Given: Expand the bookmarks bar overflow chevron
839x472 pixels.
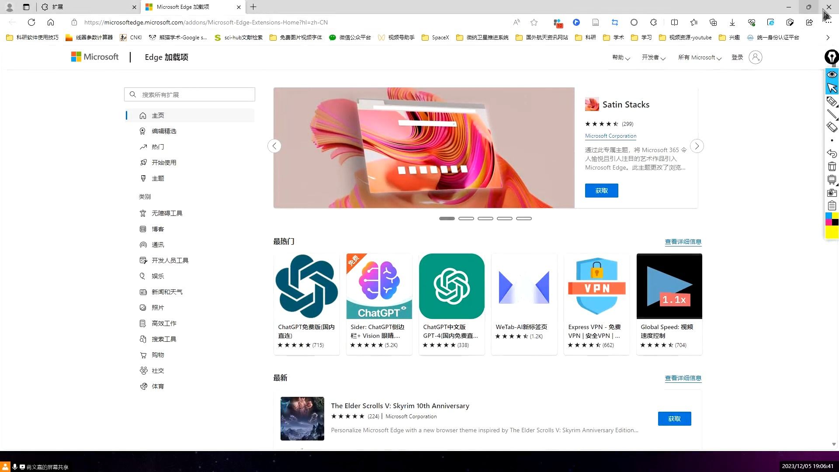Looking at the screenshot, I should (828, 38).
